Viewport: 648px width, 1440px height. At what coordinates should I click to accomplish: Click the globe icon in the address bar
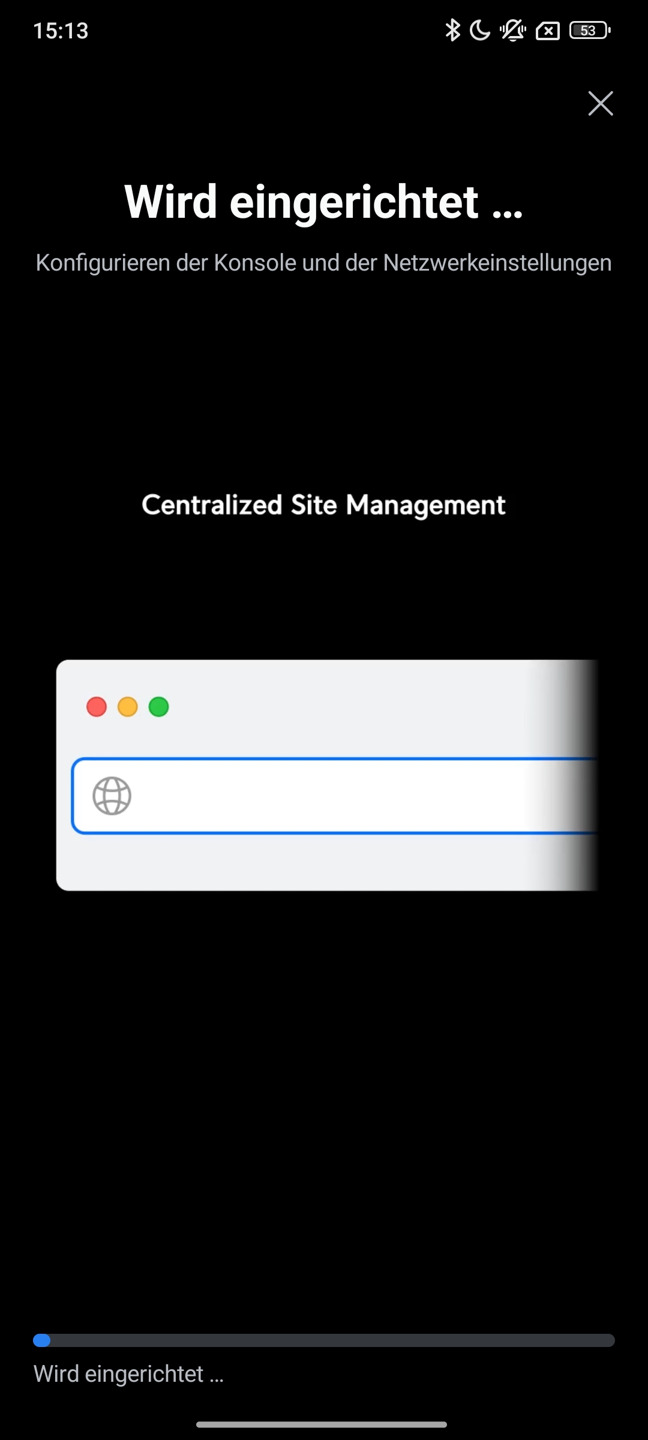tap(112, 796)
